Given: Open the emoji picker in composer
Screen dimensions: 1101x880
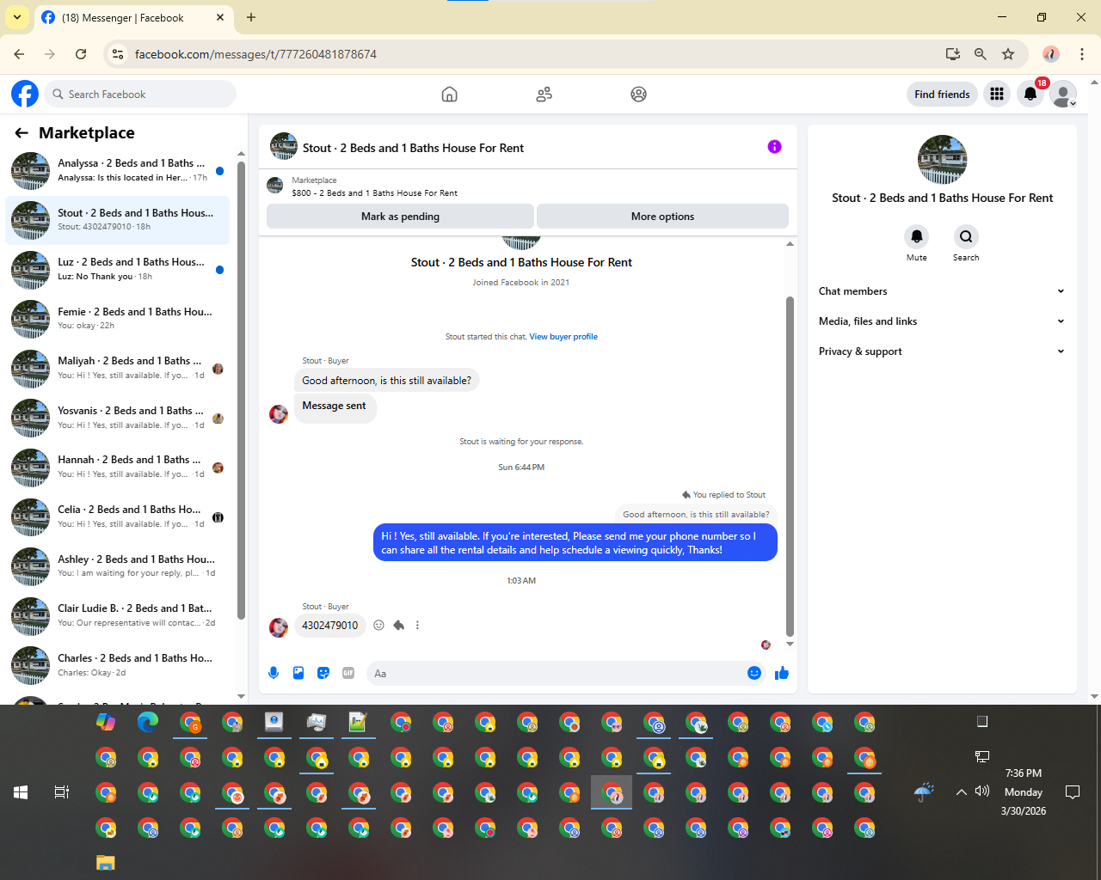Looking at the screenshot, I should [x=754, y=673].
